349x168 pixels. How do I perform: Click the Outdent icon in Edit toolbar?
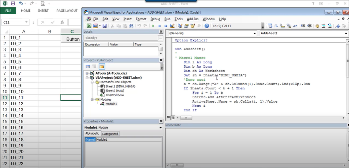[309, 26]
